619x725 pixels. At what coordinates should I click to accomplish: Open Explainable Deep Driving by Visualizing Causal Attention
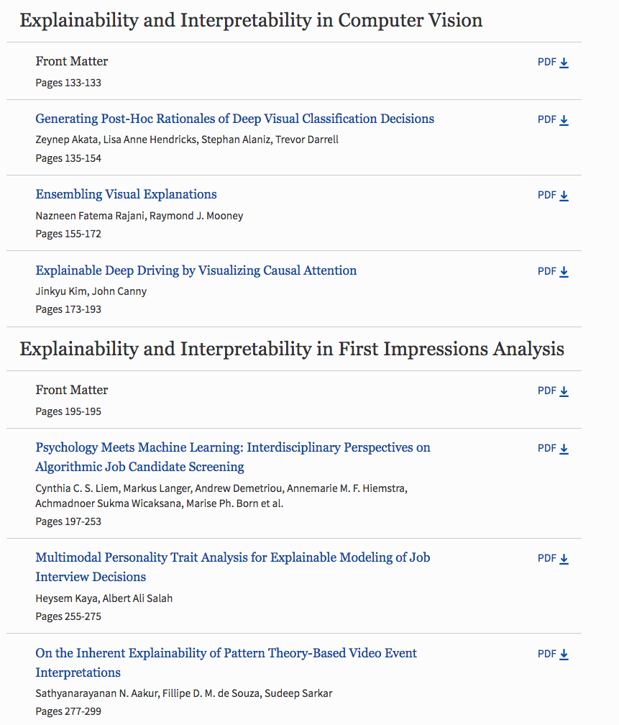coord(196,270)
